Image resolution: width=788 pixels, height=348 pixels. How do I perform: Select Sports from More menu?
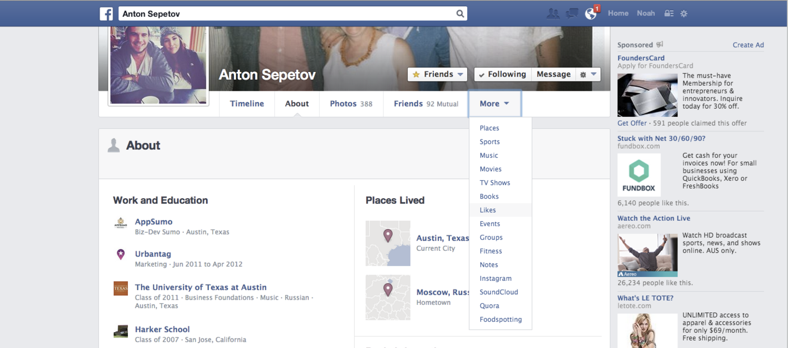[500, 142]
